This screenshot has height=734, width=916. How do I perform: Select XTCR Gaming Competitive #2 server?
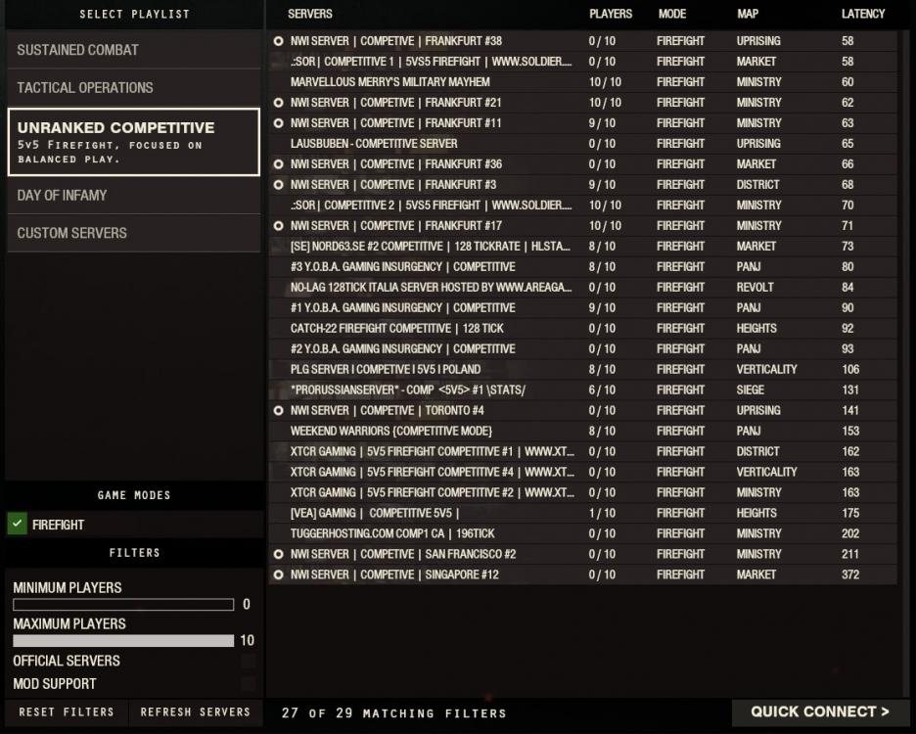pos(582,492)
